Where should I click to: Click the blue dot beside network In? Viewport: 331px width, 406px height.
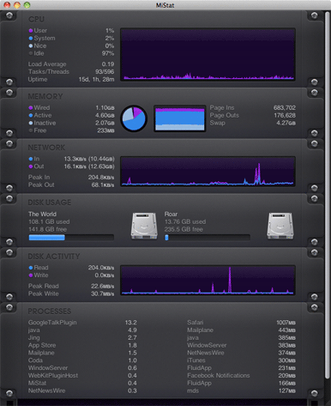tap(31, 159)
